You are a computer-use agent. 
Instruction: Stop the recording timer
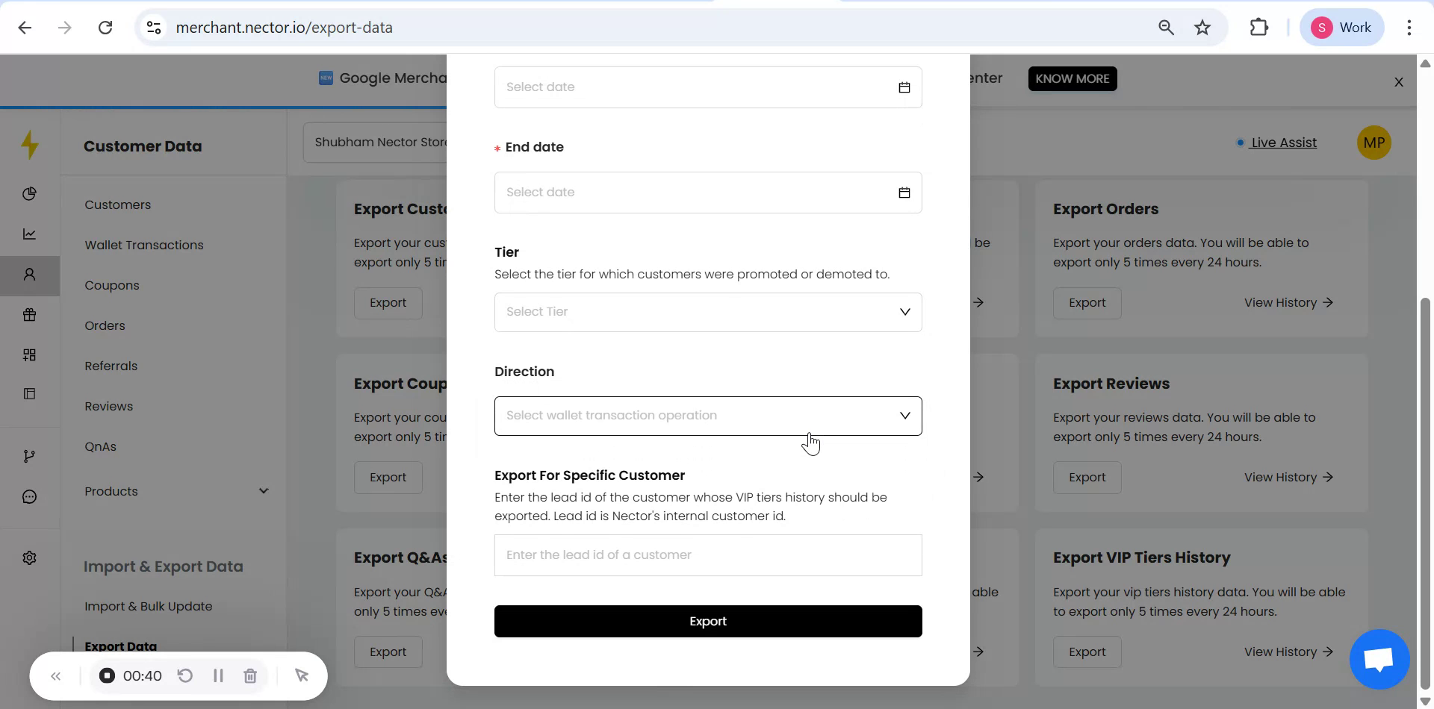click(x=107, y=675)
